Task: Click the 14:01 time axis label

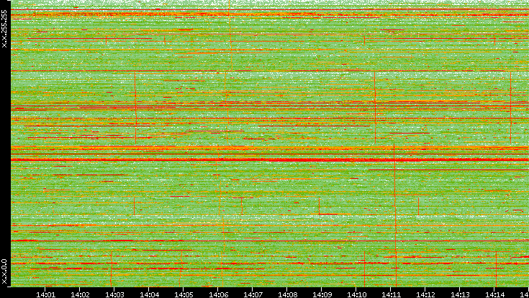Action: (x=46, y=293)
